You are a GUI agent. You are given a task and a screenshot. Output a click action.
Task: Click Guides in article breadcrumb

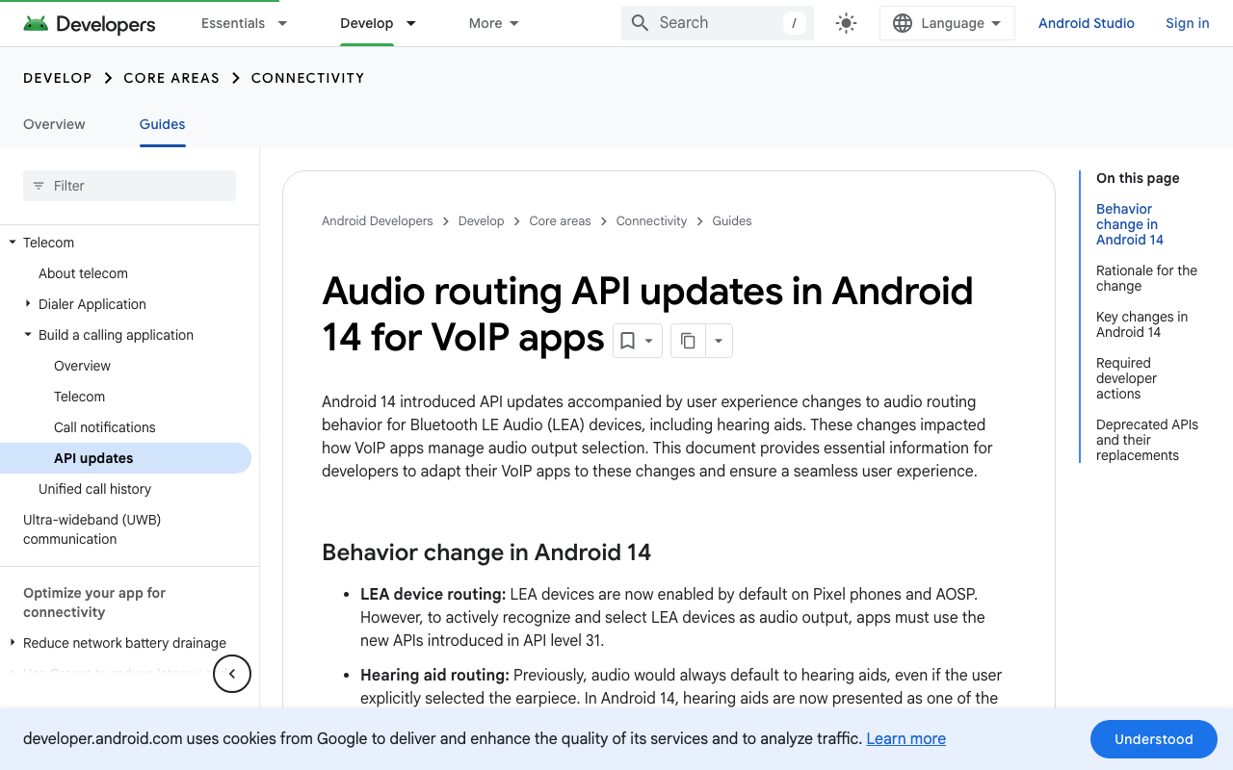[731, 221]
